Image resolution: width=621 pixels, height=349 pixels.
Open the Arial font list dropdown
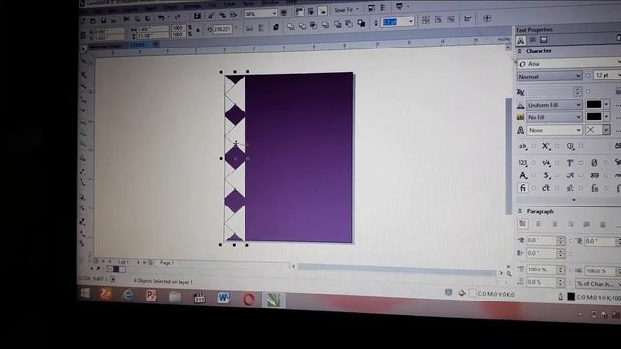pyautogui.click(x=618, y=63)
